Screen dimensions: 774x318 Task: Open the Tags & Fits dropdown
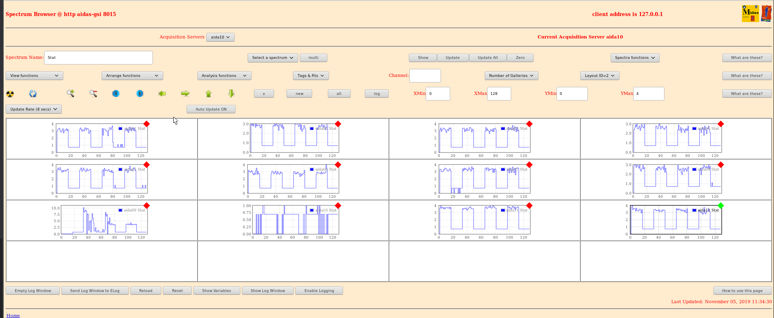311,75
